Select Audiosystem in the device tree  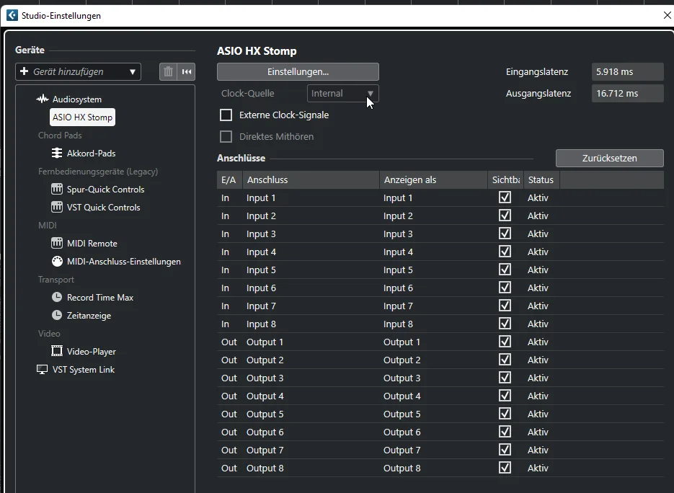tap(77, 99)
